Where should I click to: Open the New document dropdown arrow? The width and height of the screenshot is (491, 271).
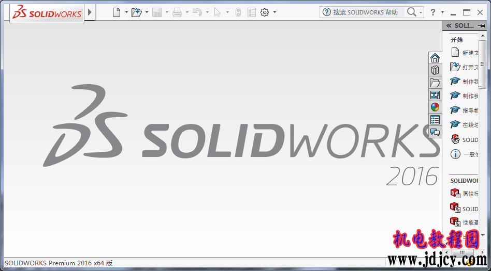pos(126,12)
